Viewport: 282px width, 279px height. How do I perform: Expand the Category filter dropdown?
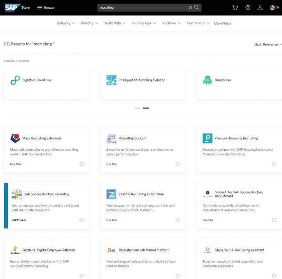point(66,23)
